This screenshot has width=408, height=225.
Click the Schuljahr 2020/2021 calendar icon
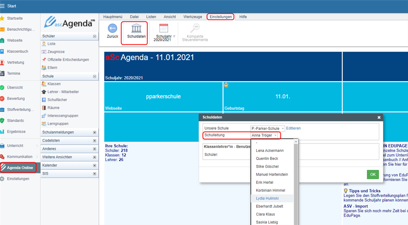164,28
